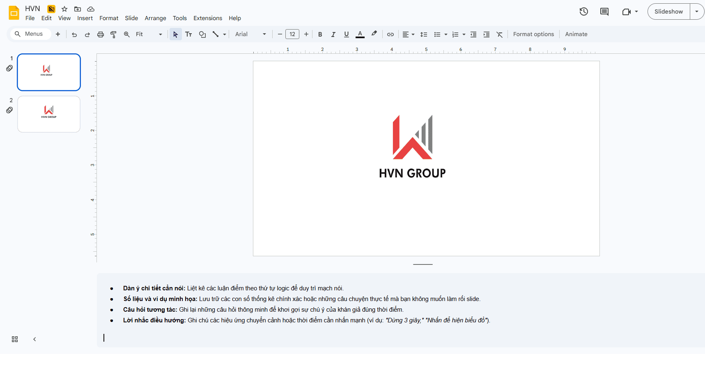Start a video call with camera icon

pos(626,11)
